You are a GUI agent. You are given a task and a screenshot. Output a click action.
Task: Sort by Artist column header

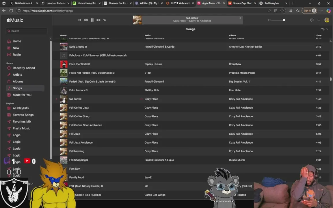coord(148,36)
